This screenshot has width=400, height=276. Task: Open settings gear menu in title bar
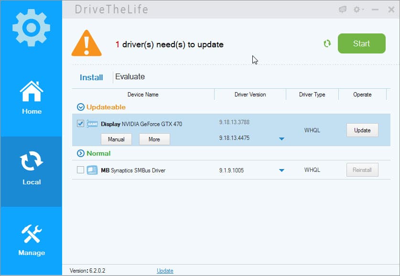[x=357, y=10]
